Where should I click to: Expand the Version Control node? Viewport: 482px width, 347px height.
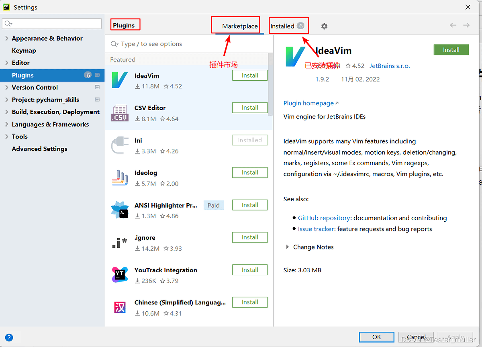coord(6,88)
